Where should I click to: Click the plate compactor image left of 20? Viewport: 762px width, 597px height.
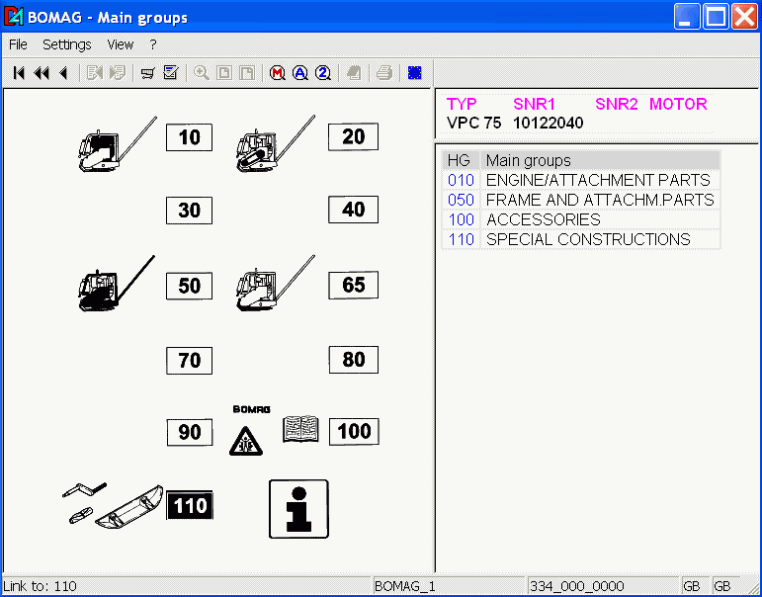[275, 144]
